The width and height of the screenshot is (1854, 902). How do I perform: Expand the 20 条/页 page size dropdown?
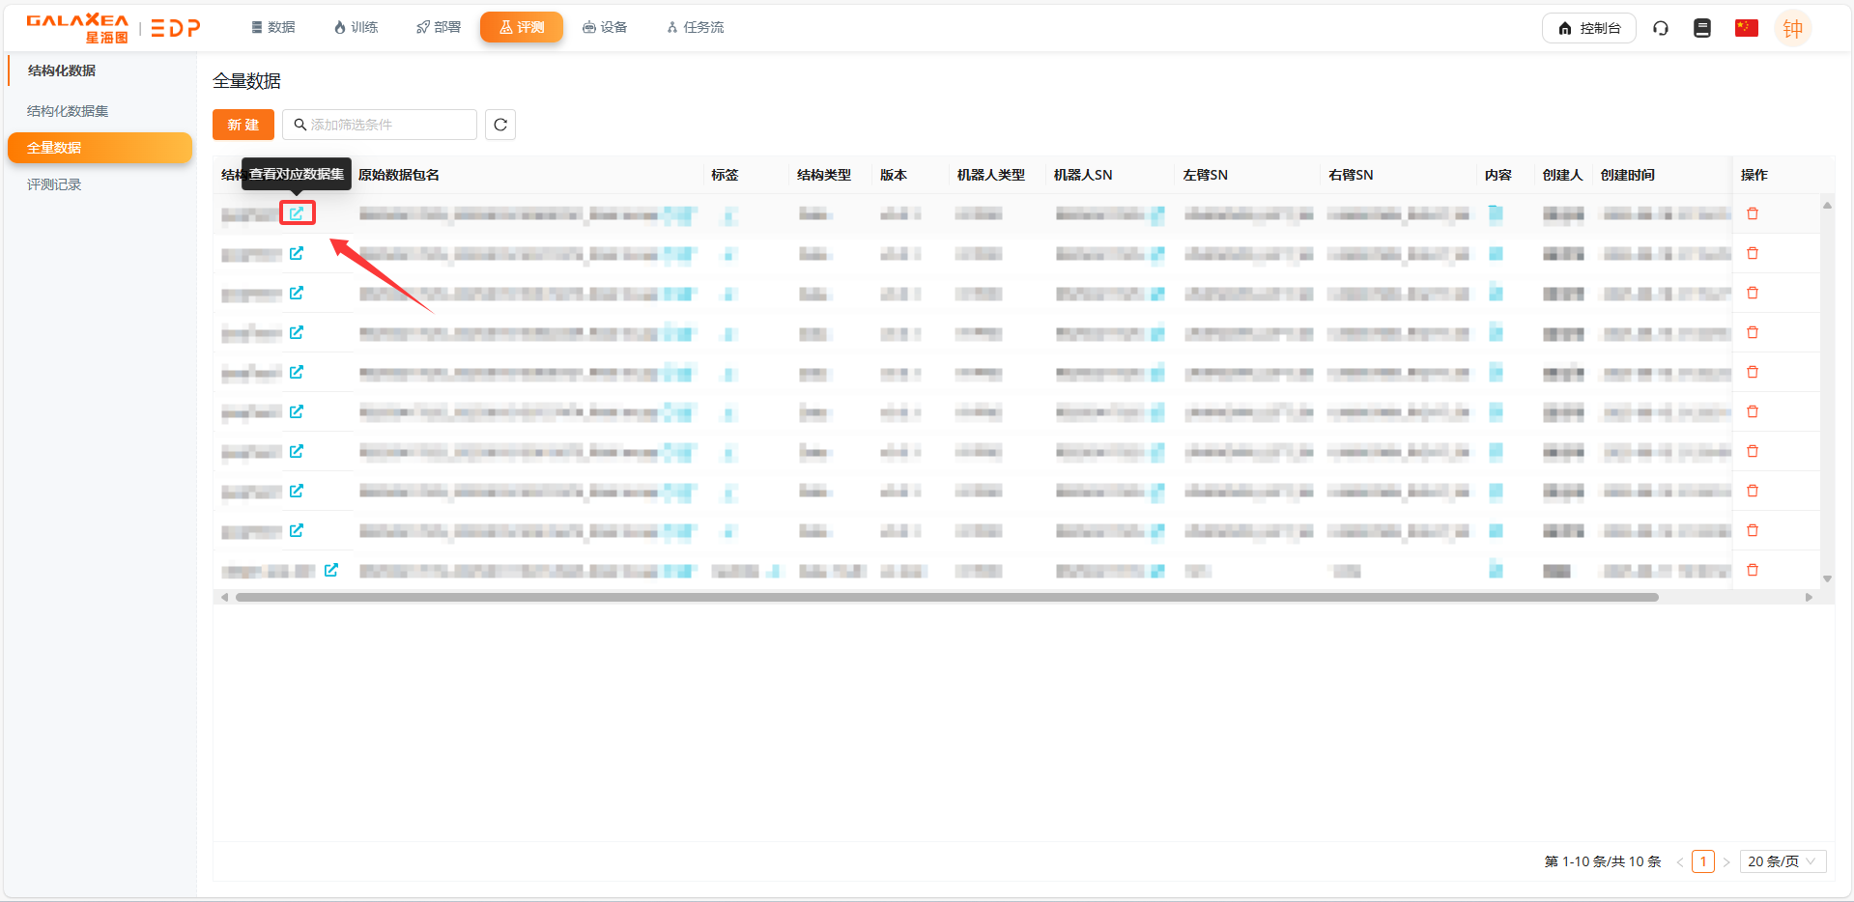[x=1782, y=861]
